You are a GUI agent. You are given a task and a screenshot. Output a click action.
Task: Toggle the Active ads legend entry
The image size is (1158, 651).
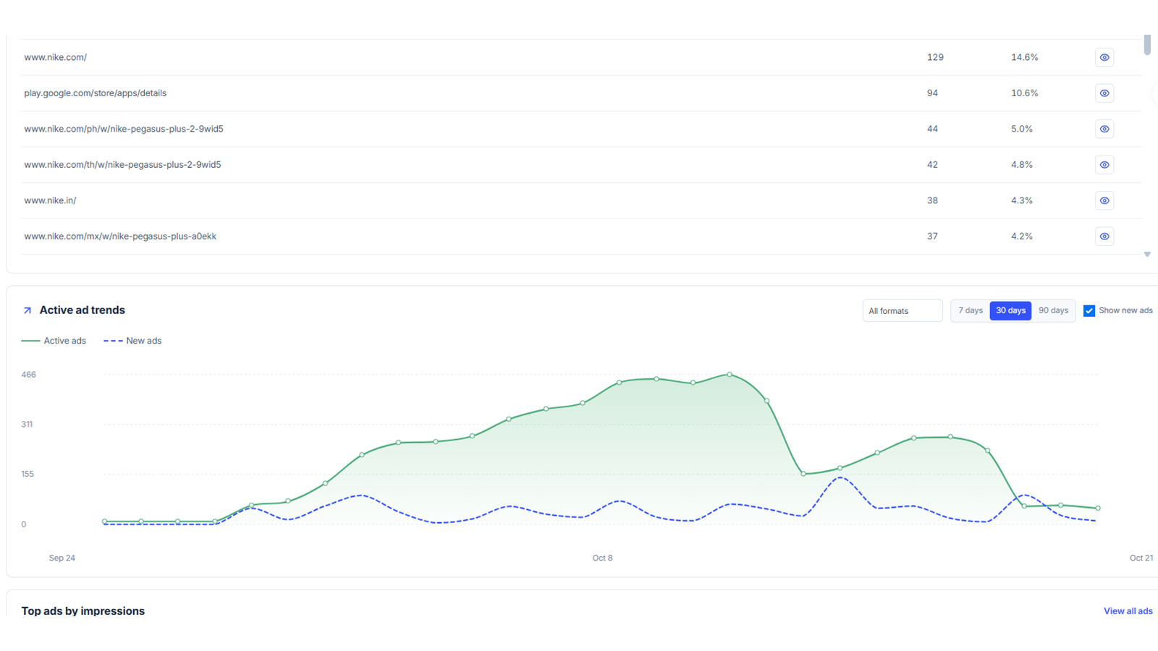click(x=54, y=341)
